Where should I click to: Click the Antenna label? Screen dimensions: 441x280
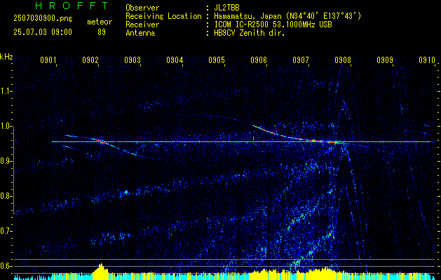(140, 33)
